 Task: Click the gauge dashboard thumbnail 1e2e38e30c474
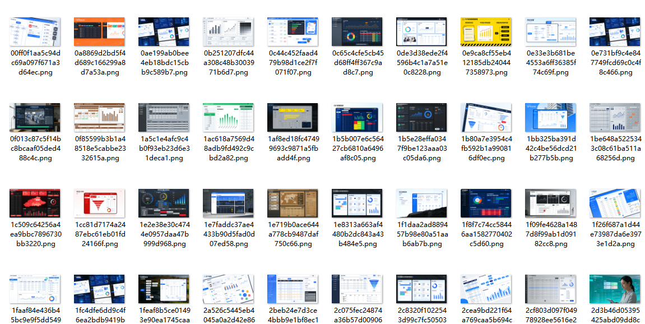click(164, 203)
